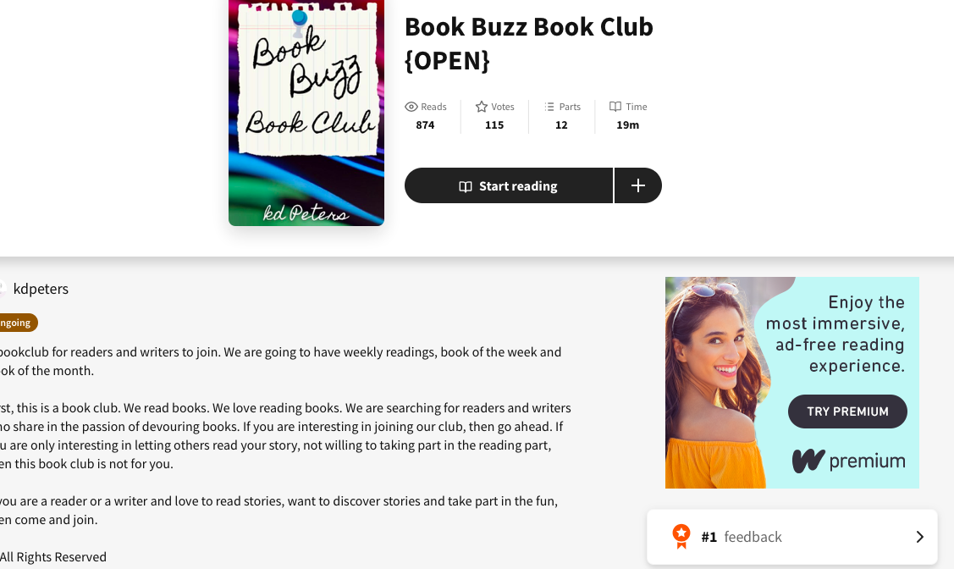Click the Reads eye icon
954x569 pixels.
click(411, 107)
